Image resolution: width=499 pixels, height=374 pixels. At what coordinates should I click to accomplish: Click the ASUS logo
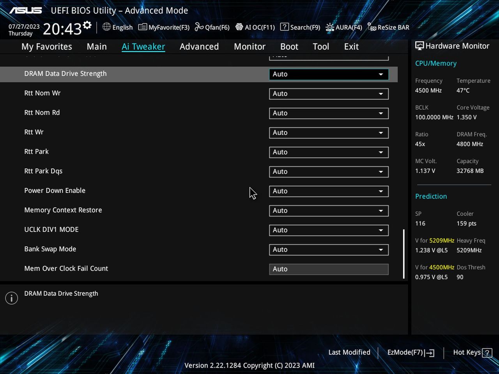[x=25, y=11]
